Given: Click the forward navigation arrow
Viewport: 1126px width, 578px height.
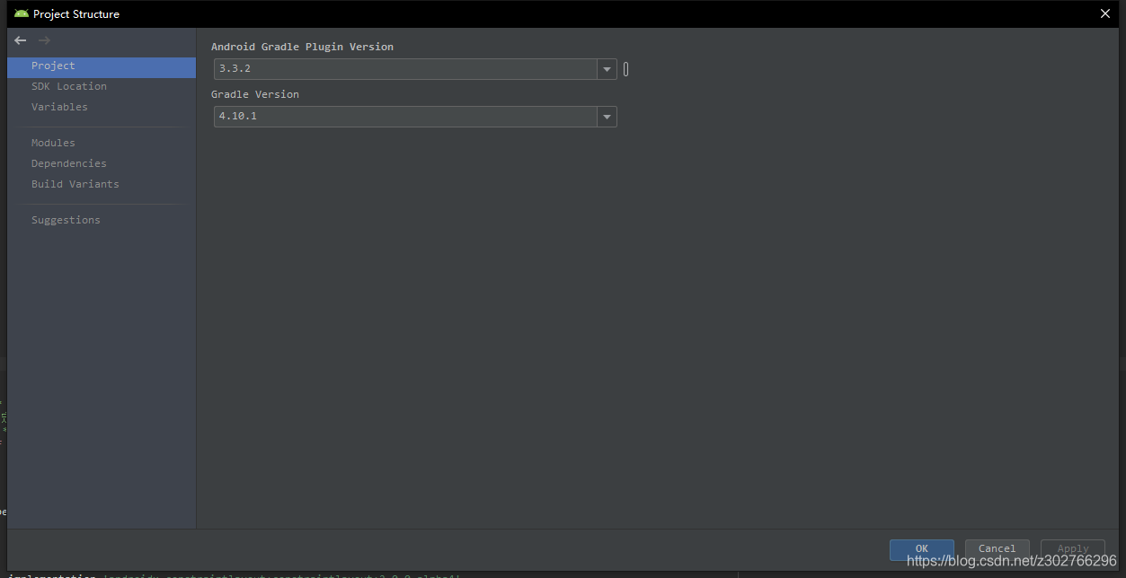Looking at the screenshot, I should pyautogui.click(x=44, y=40).
